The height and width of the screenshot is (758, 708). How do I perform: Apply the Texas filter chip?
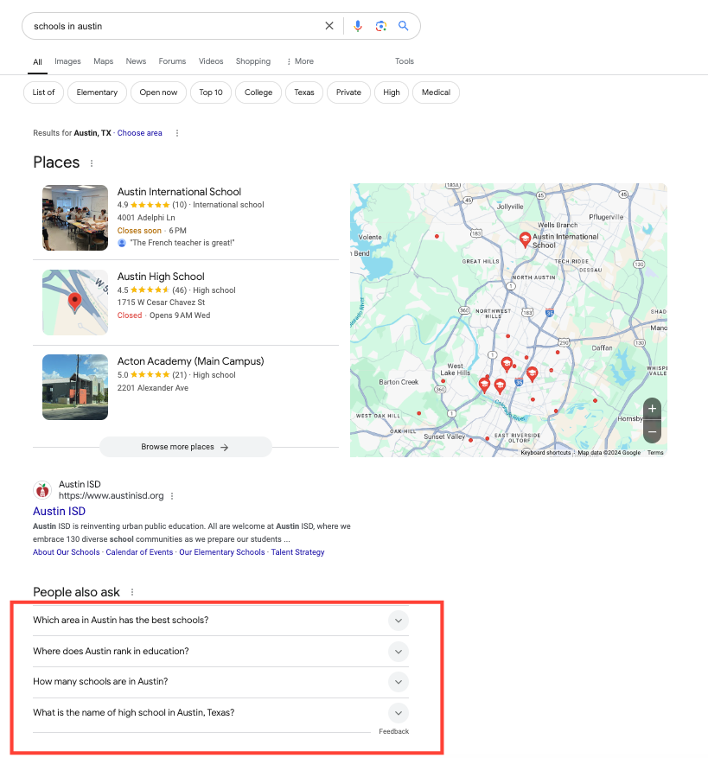tap(304, 92)
